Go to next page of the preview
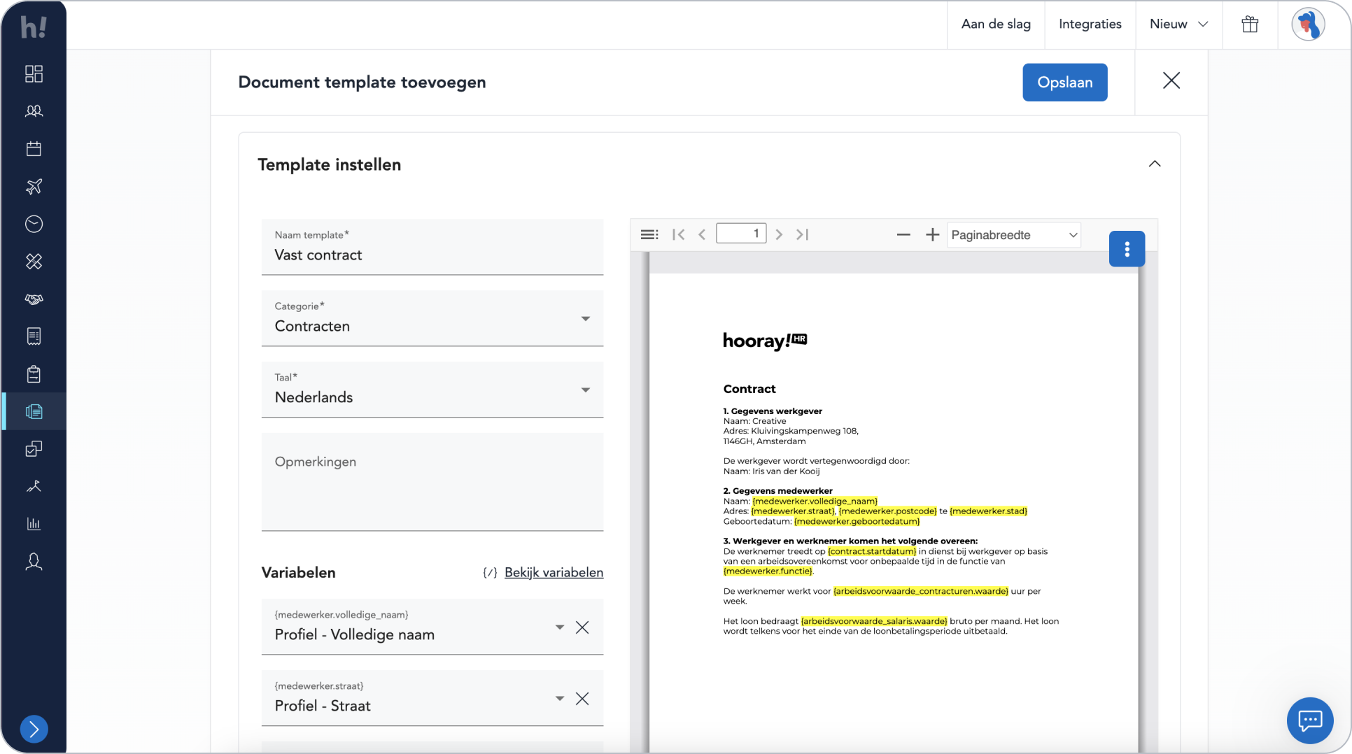Viewport: 1352px width, 754px height. [x=779, y=234]
